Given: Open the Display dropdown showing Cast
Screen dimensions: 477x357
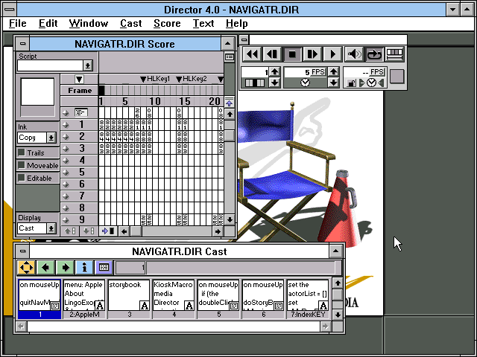Looking at the screenshot, I should point(51,228).
